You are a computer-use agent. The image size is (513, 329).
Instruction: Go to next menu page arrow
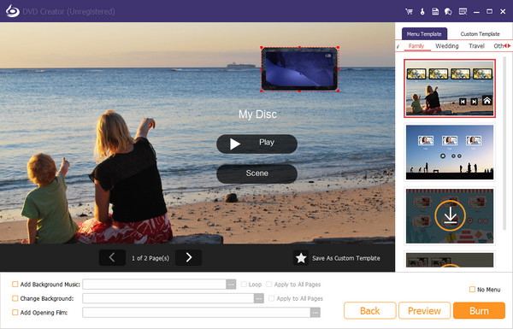click(x=188, y=258)
